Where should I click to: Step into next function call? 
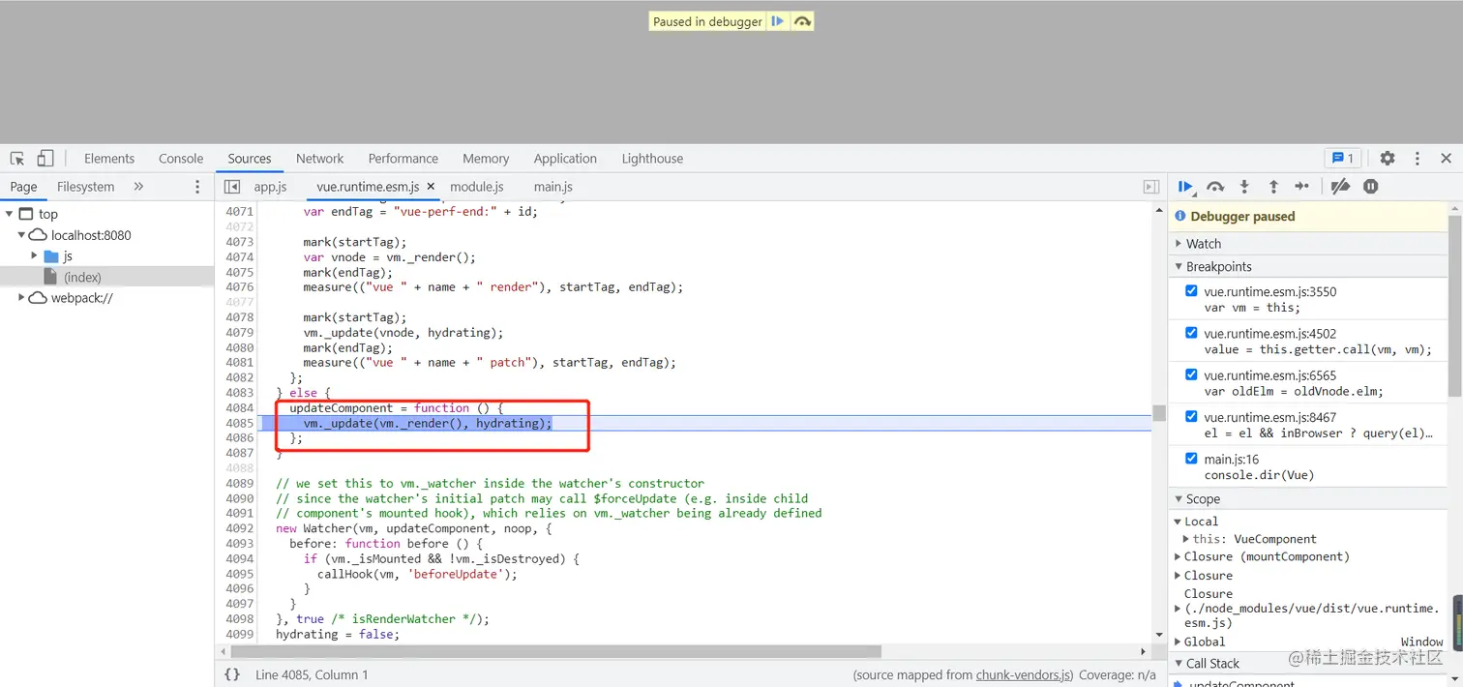point(1244,187)
